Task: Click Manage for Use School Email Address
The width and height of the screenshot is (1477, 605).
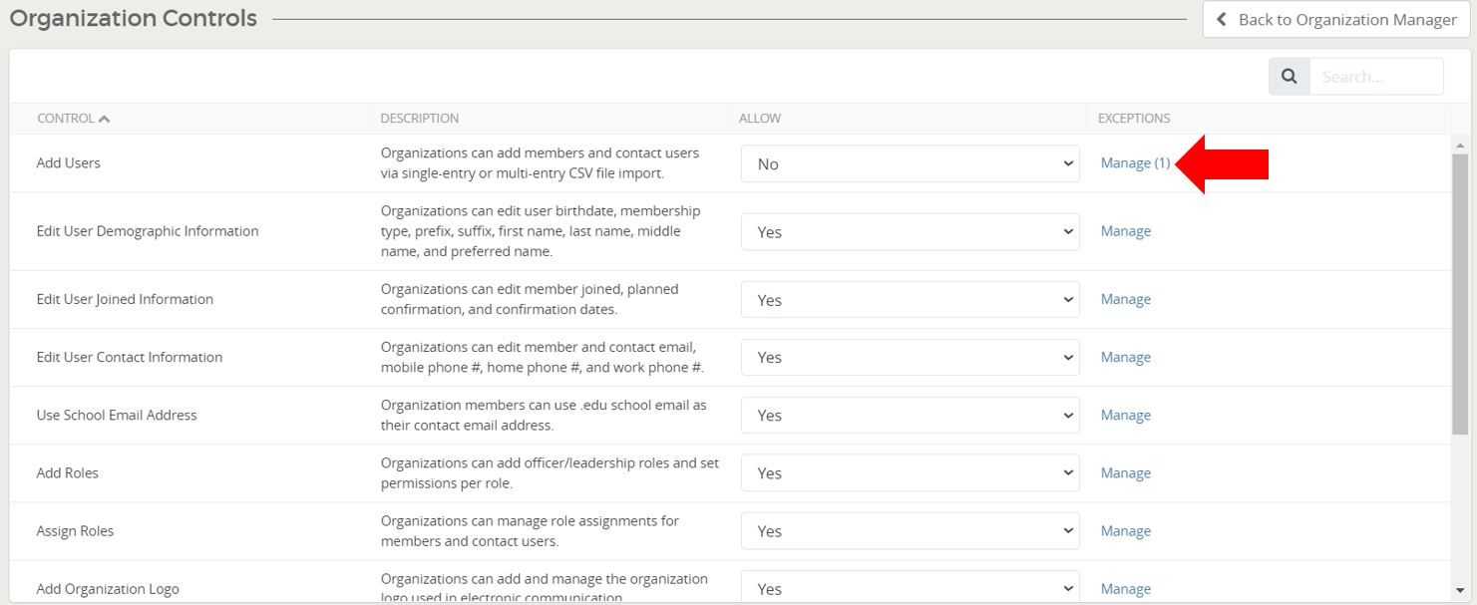Action: [x=1126, y=415]
